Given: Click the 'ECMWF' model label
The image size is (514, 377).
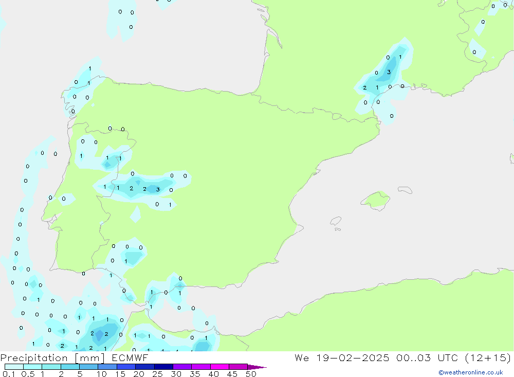Looking at the screenshot, I should [130, 358].
